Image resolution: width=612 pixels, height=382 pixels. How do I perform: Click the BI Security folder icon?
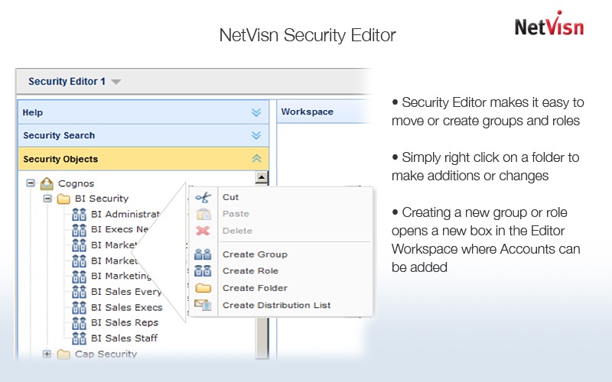63,199
